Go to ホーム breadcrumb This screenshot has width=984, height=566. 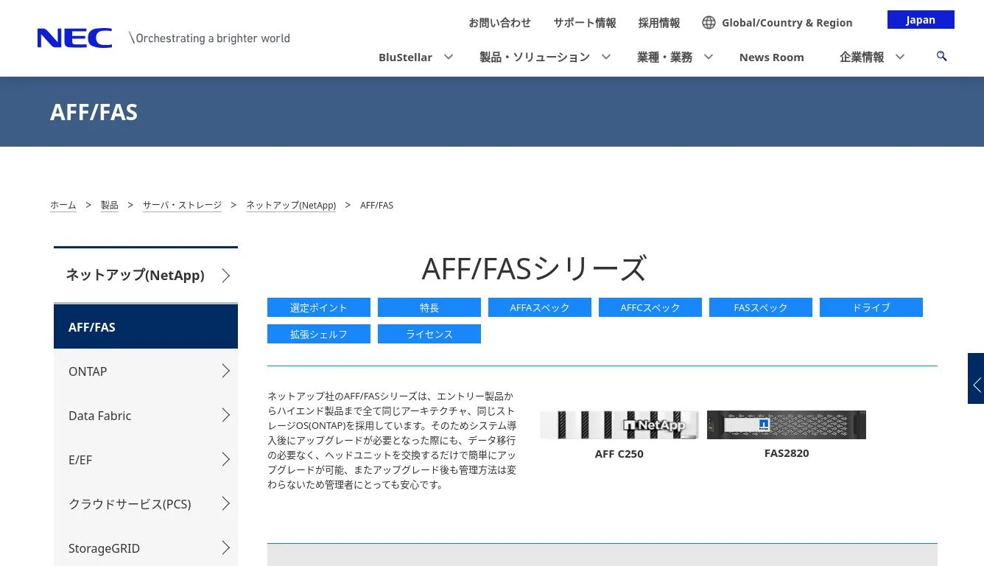63,205
